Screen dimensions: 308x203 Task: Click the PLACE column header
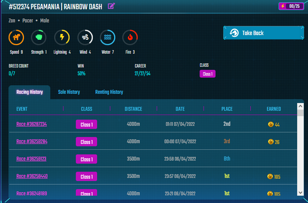[x=227, y=109]
